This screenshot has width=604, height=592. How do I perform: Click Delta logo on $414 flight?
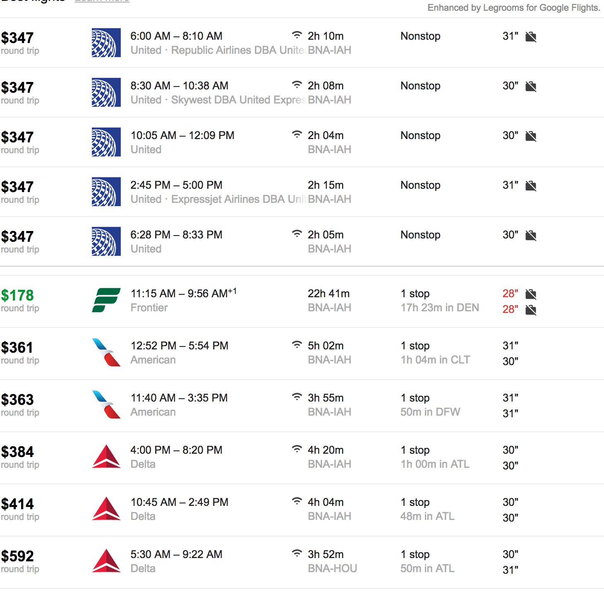106,508
